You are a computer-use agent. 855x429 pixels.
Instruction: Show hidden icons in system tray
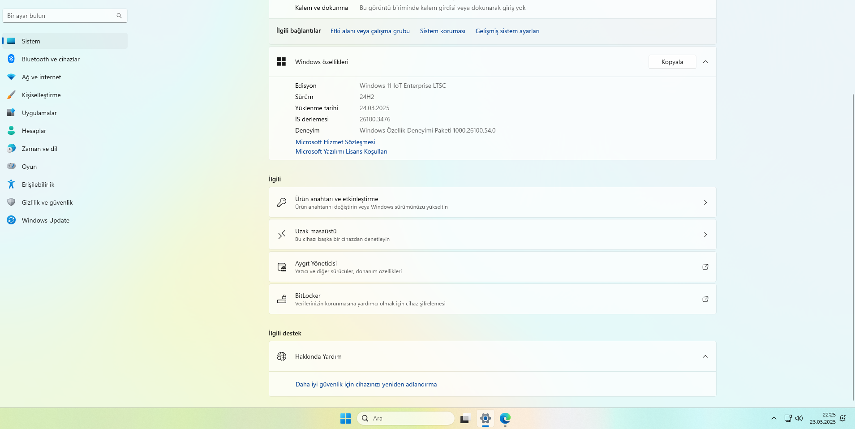coord(773,418)
